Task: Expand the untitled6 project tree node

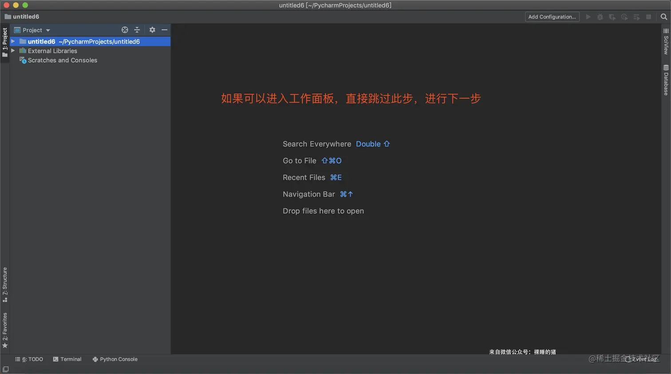Action: (x=13, y=41)
